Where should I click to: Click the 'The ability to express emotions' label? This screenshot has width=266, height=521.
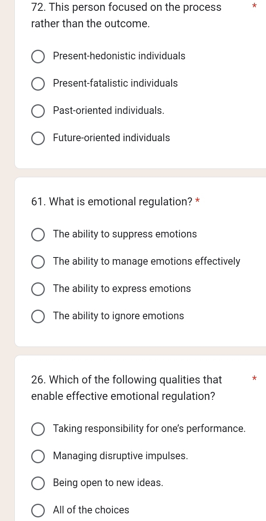click(x=122, y=289)
